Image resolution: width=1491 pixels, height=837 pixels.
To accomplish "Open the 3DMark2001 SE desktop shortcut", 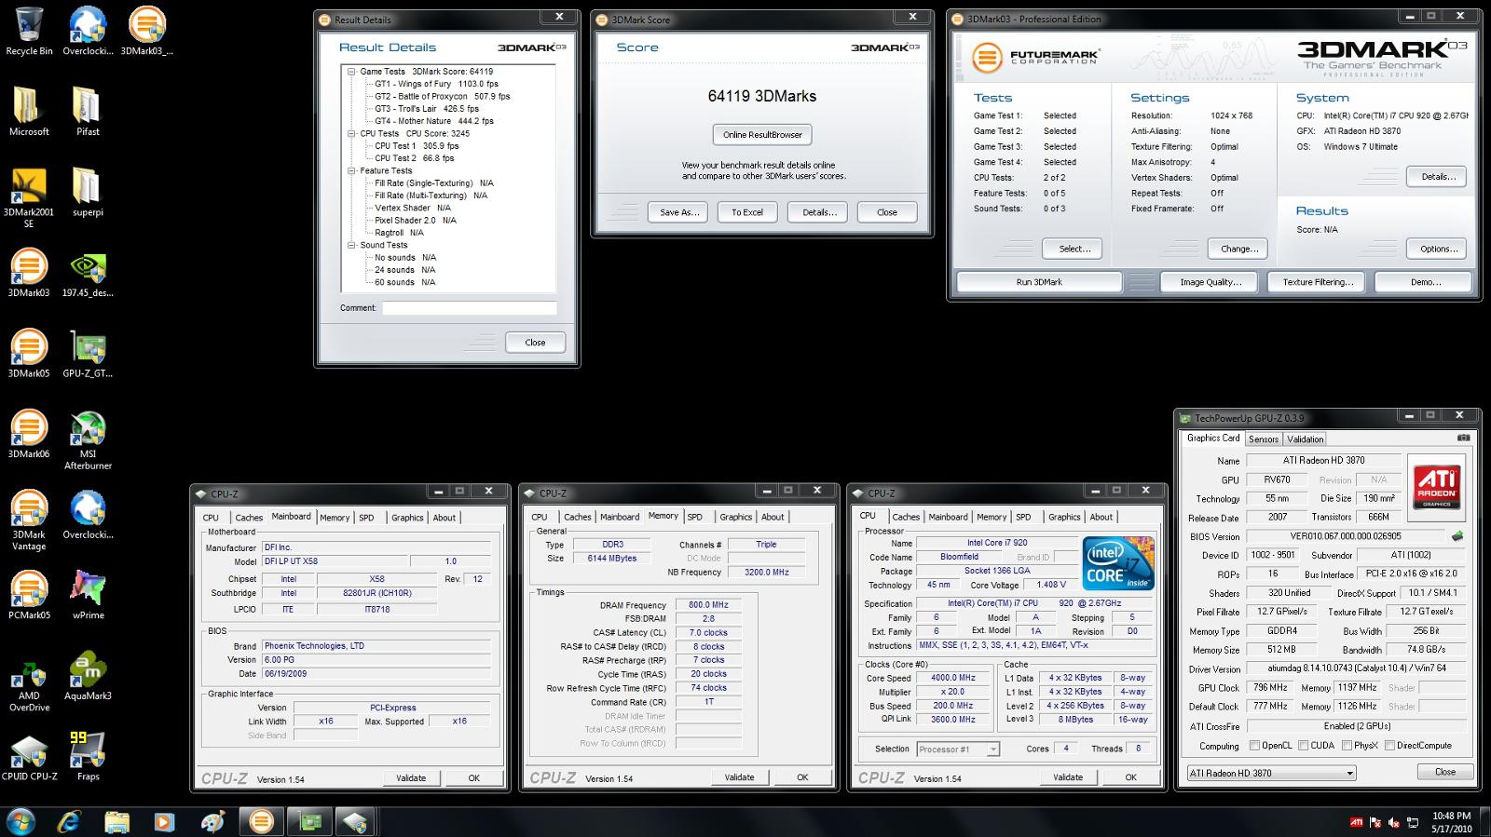I will 29,197.
